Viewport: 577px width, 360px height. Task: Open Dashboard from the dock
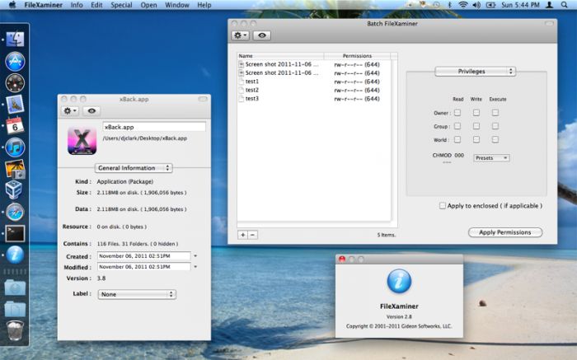pos(15,82)
